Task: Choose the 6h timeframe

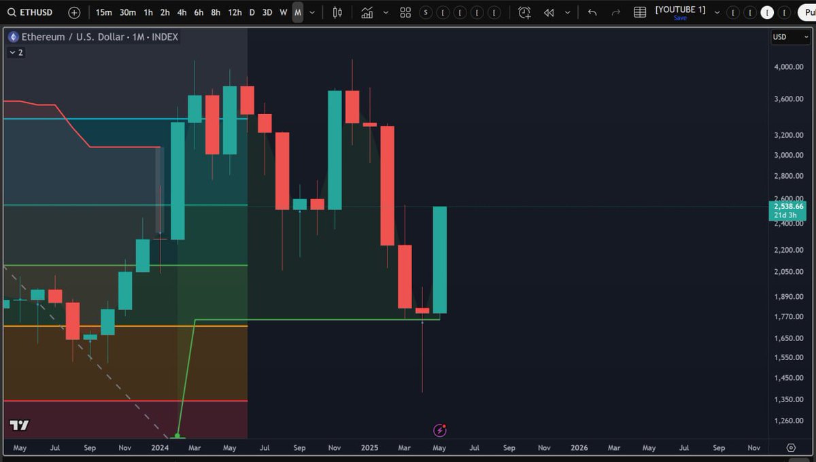Action: [199, 12]
